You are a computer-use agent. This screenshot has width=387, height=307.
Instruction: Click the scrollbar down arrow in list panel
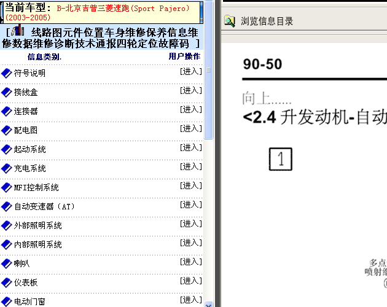209,305
